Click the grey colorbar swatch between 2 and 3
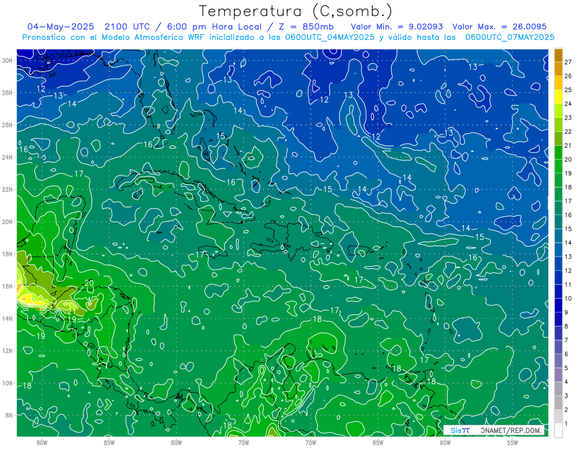 559,403
